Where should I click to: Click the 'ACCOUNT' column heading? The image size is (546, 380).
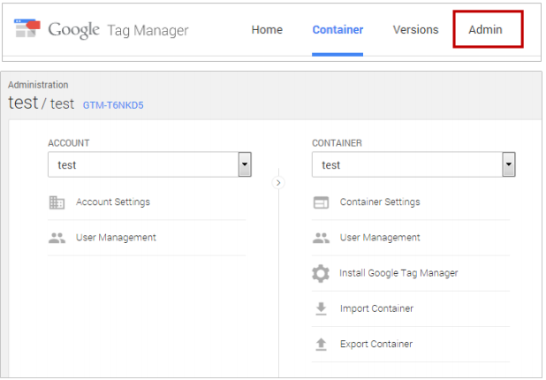(69, 143)
